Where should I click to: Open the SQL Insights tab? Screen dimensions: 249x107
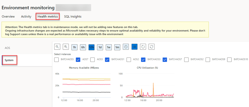click(73, 16)
